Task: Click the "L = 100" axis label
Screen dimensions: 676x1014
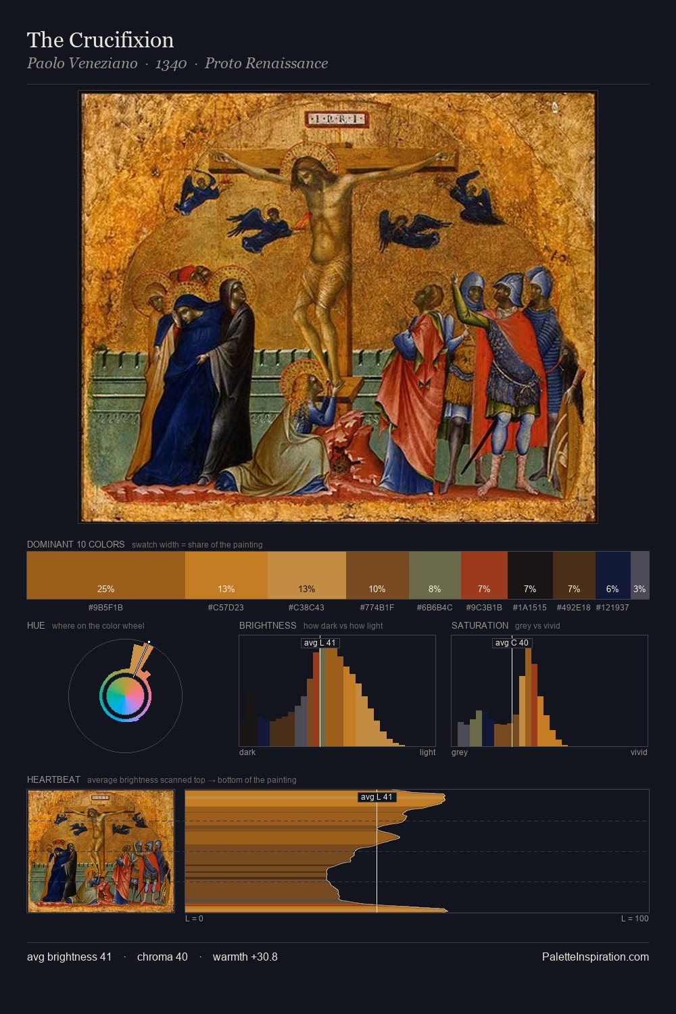Action: coord(635,919)
